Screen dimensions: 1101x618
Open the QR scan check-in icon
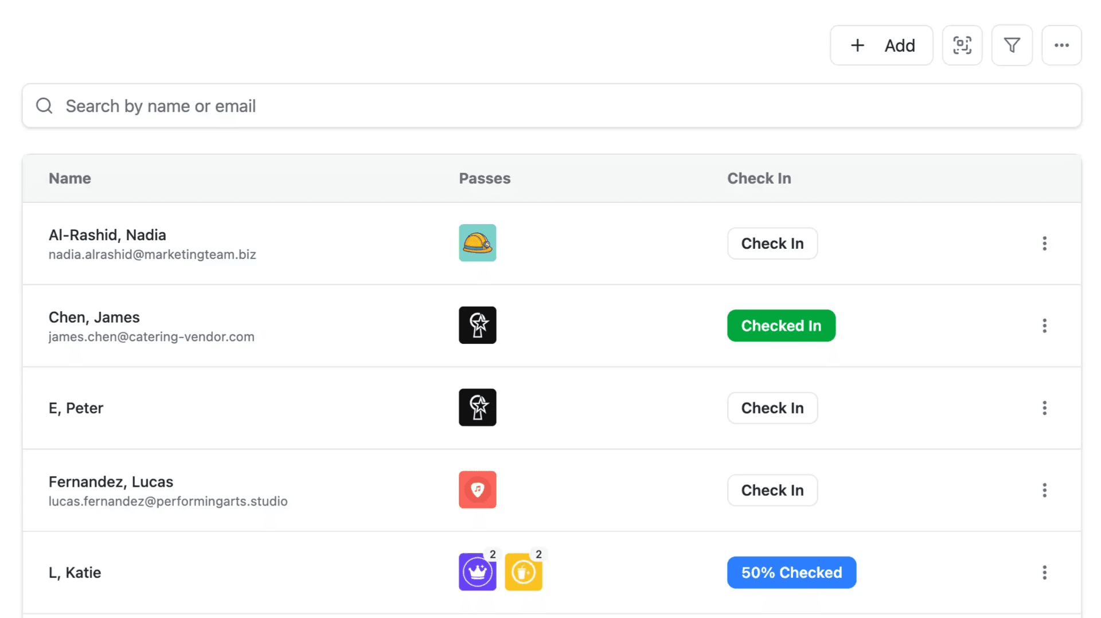pyautogui.click(x=962, y=45)
